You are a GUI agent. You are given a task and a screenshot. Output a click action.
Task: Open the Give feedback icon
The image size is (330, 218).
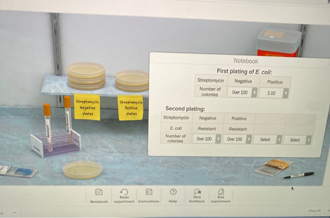tap(197, 192)
